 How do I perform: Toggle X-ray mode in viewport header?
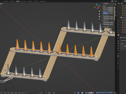click(86, 93)
